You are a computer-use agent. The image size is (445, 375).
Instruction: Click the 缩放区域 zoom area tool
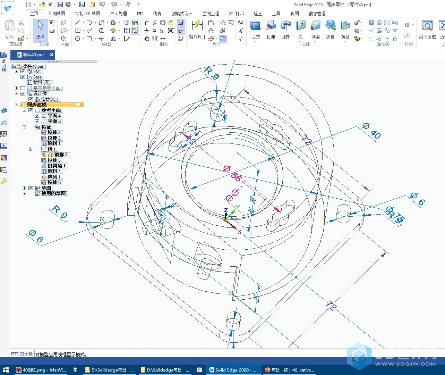(427, 30)
